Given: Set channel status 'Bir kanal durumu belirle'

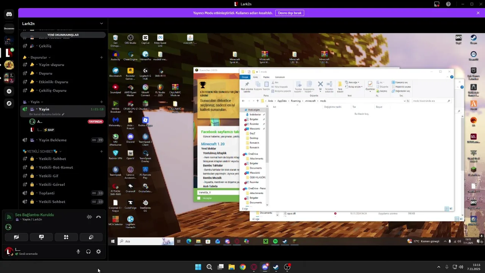Looking at the screenshot, I should [47, 114].
